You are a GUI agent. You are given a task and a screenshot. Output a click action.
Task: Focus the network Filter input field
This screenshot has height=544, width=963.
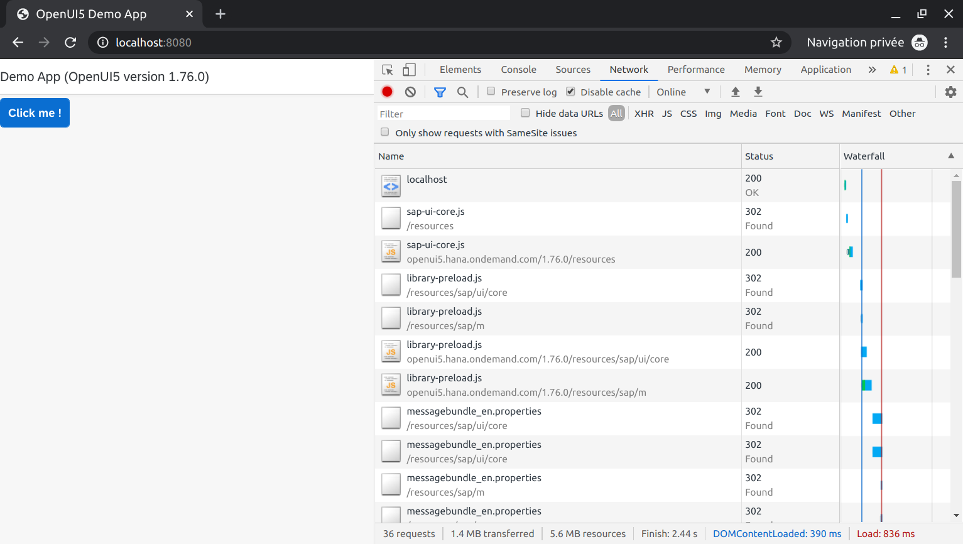[x=443, y=114]
